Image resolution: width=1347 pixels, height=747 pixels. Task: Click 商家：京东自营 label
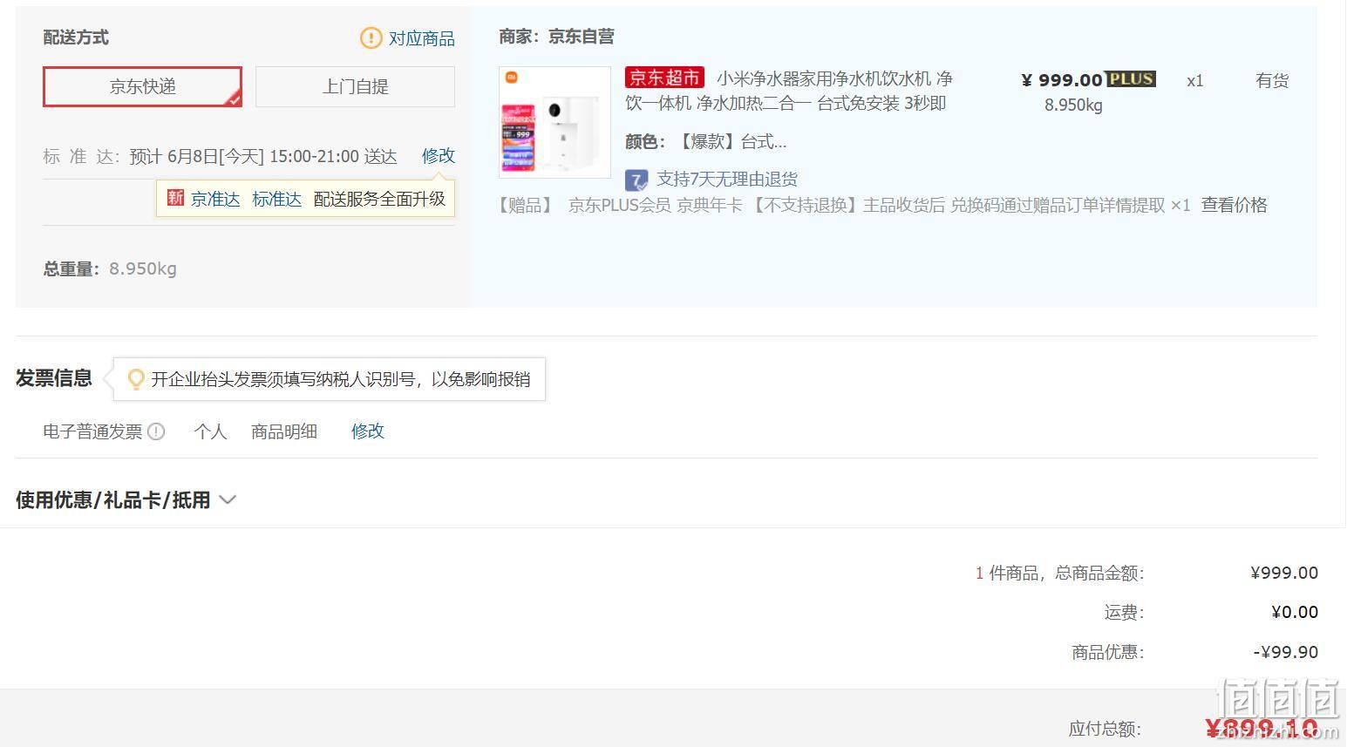556,37
